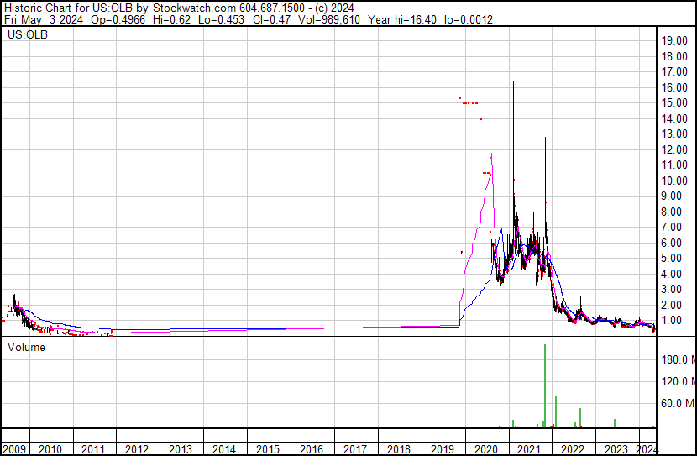
Task: Select the 2022 year label
Action: (573, 449)
